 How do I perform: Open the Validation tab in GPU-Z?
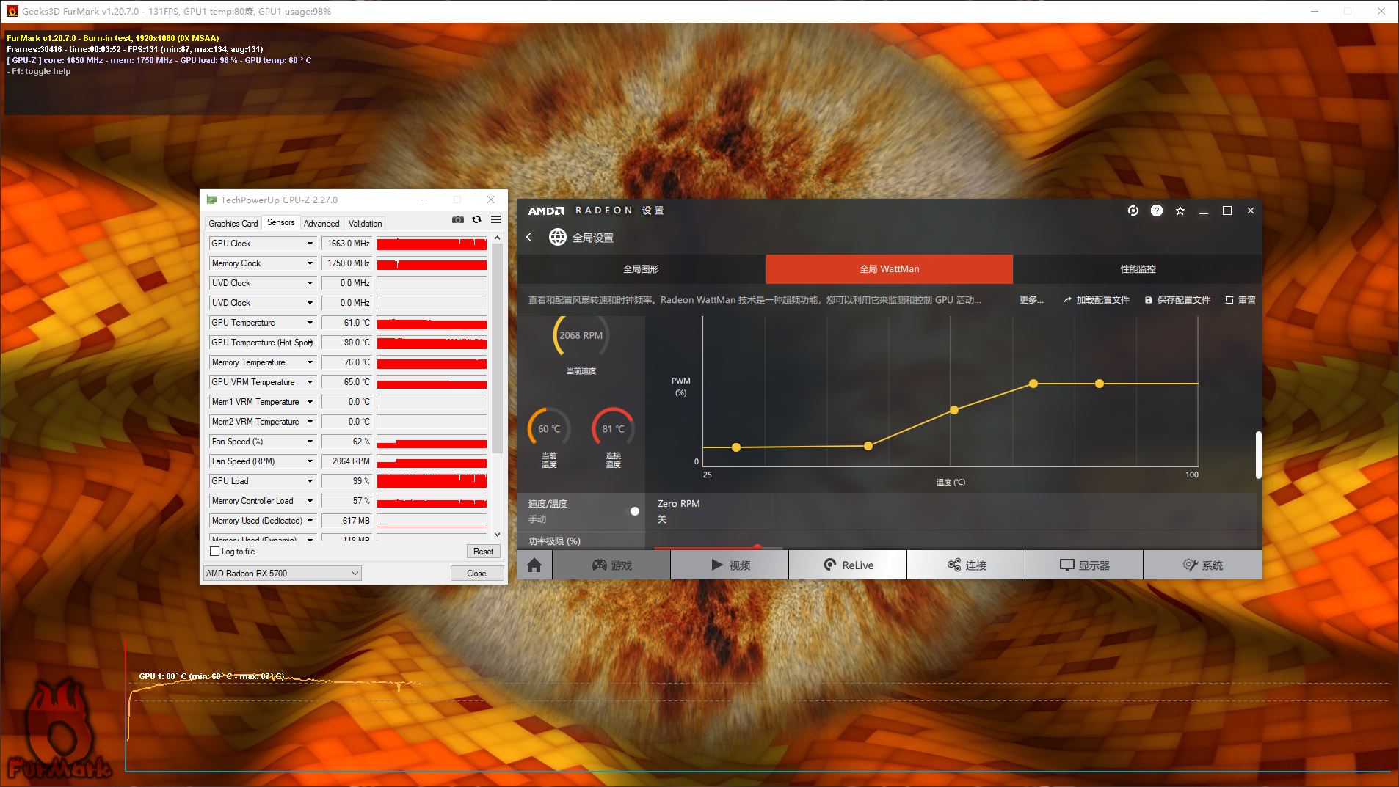pos(365,224)
